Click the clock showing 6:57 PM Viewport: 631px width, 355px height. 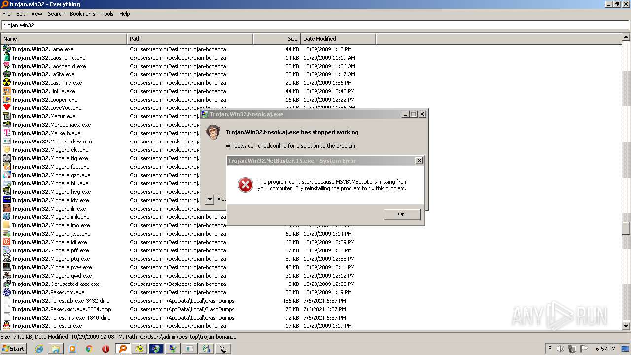[x=605, y=349]
